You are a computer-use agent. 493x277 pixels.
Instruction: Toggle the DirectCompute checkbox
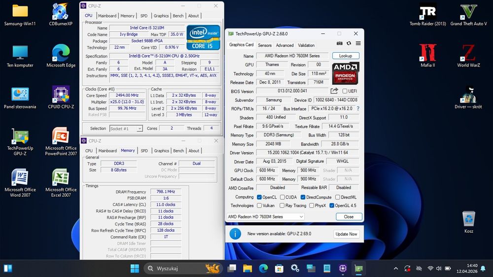point(303,197)
